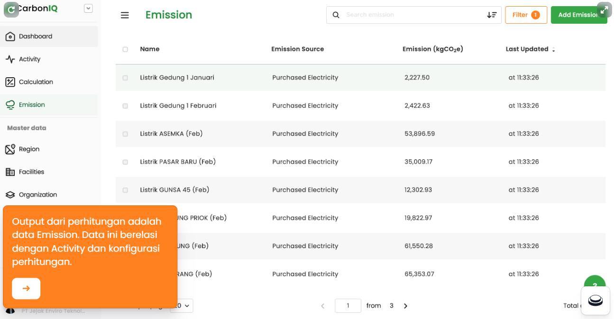Navigate to Calculation in the sidebar
The image size is (614, 319).
click(x=36, y=82)
